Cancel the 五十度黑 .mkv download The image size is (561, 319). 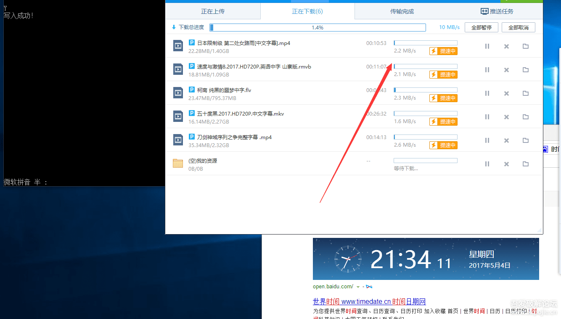coord(506,117)
